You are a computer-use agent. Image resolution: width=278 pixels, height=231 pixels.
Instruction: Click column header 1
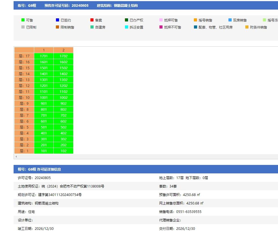pyautogui.click(x=44, y=50)
